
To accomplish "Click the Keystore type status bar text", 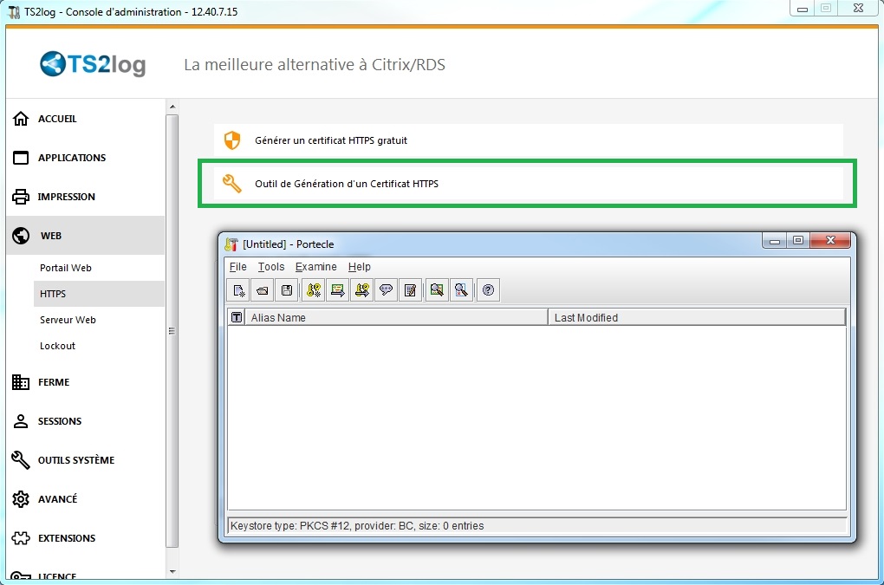I will coord(357,526).
